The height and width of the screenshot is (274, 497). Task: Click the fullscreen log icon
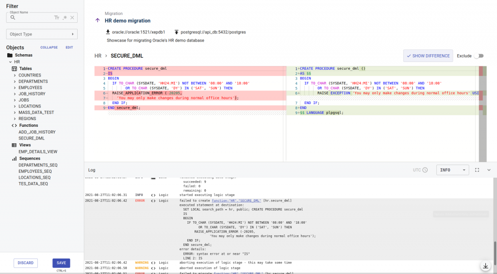click(x=477, y=170)
